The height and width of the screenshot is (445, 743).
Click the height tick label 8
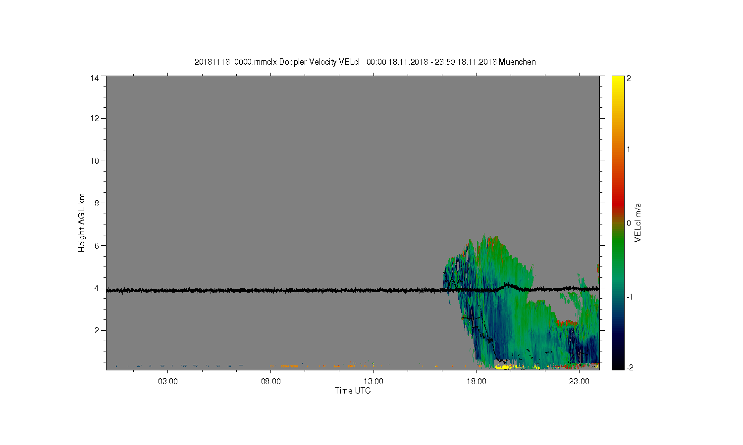tap(97, 203)
